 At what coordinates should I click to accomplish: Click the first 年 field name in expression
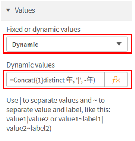[x=69, y=80]
